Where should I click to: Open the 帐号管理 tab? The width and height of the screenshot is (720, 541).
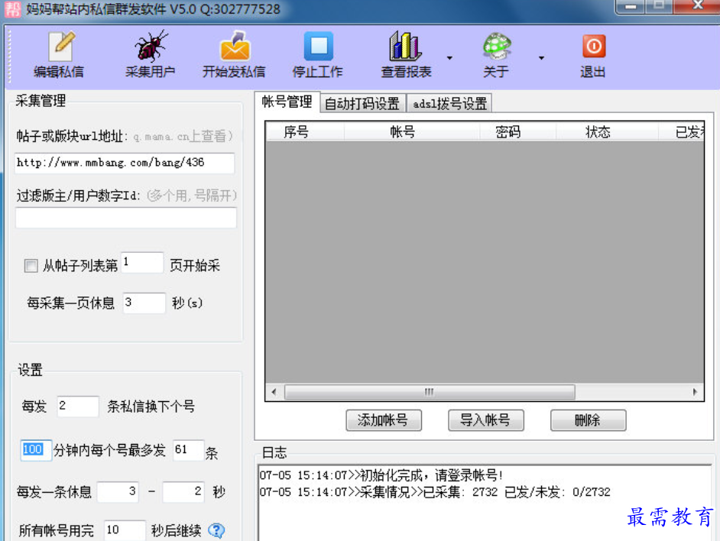click(x=287, y=102)
